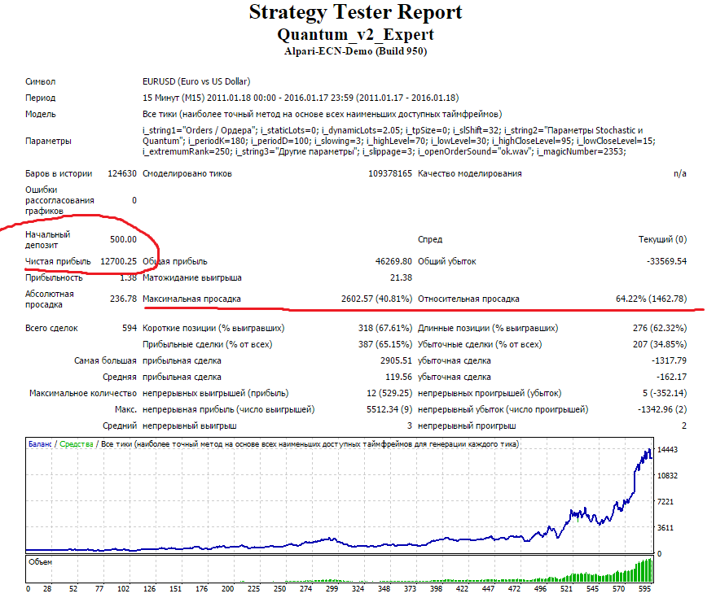Image resolution: width=716 pixels, height=598 pixels.
Task: Click the long positions value 276 (62.32%)
Action: 659,328
